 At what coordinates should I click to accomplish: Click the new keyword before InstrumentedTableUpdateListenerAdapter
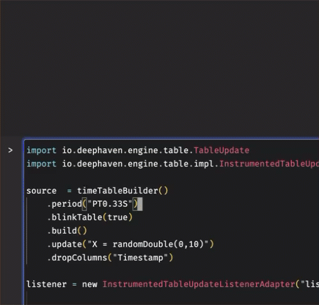90,284
